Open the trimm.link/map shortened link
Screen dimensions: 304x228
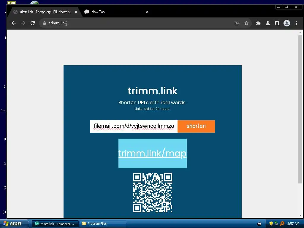pyautogui.click(x=152, y=153)
